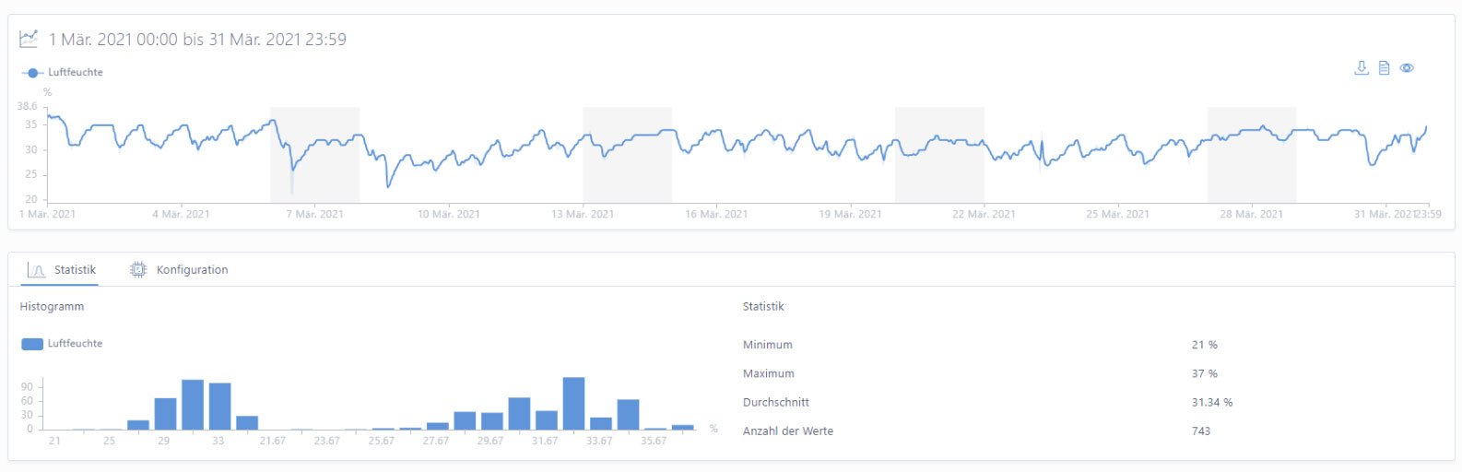Image resolution: width=1462 pixels, height=472 pixels.
Task: Click the line chart icon beside the date range
Action: pos(29,39)
